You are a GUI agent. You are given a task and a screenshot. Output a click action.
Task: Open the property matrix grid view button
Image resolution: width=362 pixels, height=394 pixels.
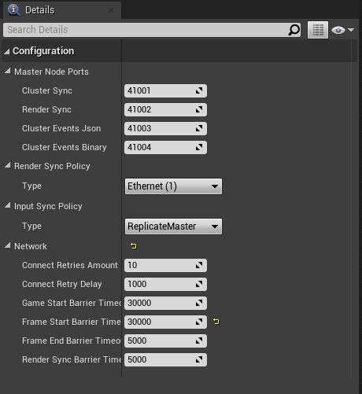pyautogui.click(x=318, y=30)
